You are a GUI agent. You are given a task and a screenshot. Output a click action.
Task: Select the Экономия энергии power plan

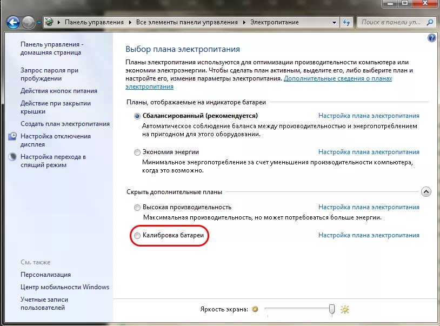click(x=137, y=152)
